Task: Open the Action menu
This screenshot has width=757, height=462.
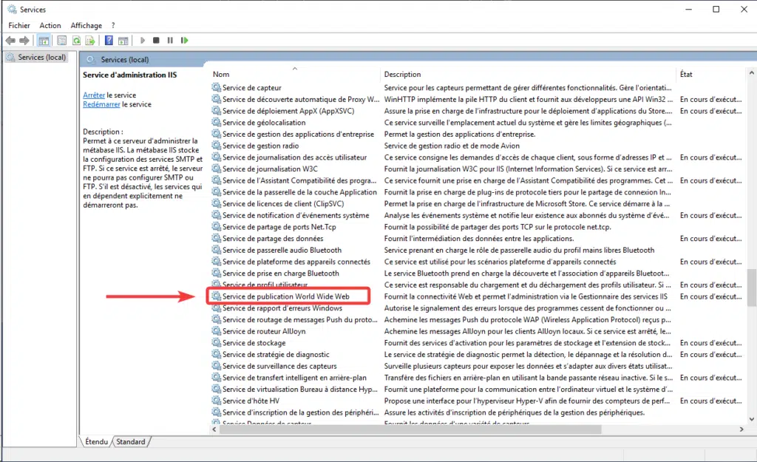Action: coord(50,25)
